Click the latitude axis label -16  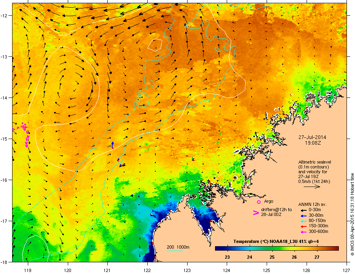tap(4, 180)
